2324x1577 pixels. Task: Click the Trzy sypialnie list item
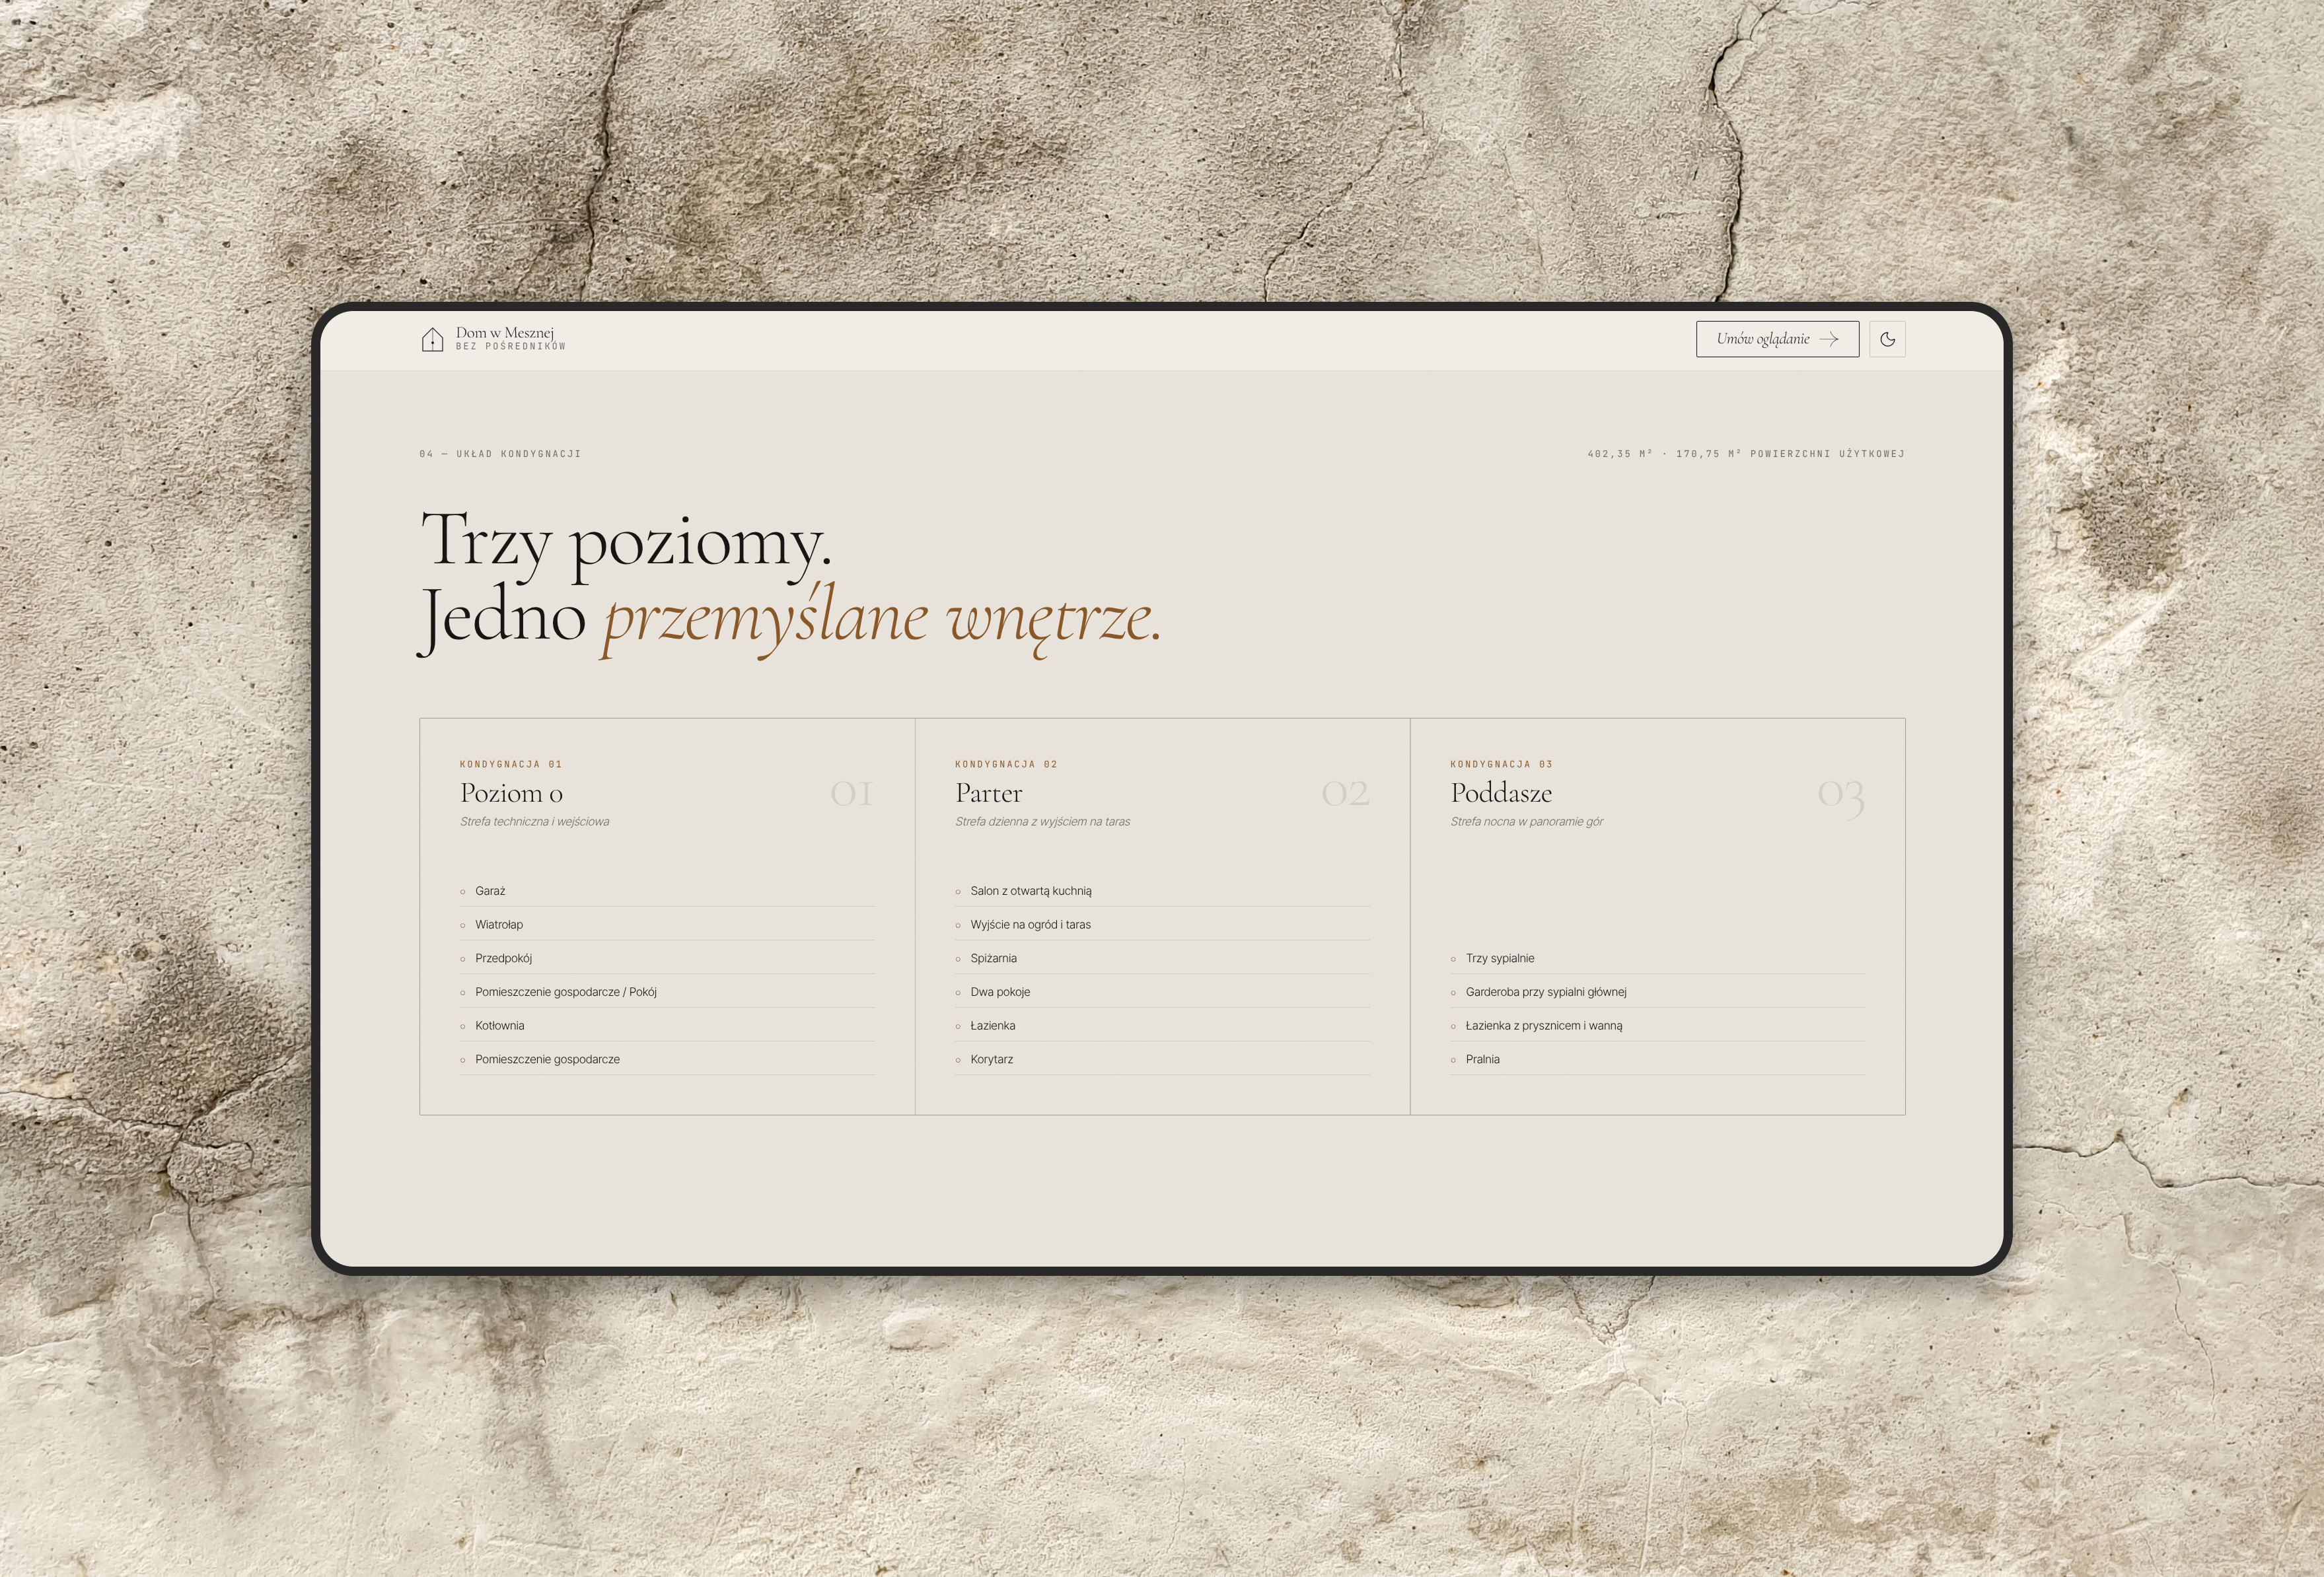(1657, 958)
